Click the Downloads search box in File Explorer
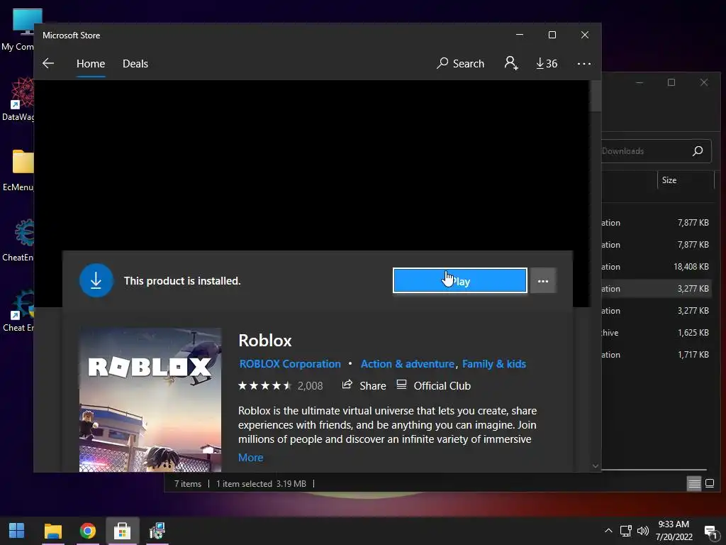The image size is (726, 545). tap(656, 151)
